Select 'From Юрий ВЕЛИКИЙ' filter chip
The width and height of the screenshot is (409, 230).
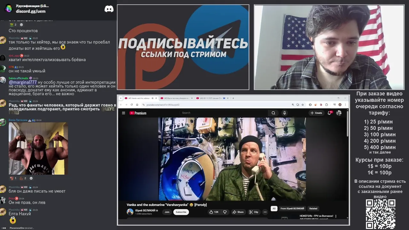coord(292,208)
